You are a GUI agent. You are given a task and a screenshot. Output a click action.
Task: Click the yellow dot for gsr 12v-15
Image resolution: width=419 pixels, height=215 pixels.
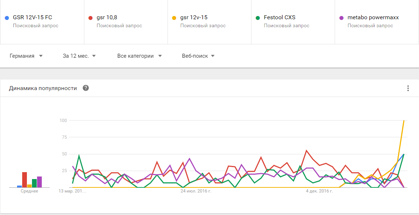[x=174, y=18]
